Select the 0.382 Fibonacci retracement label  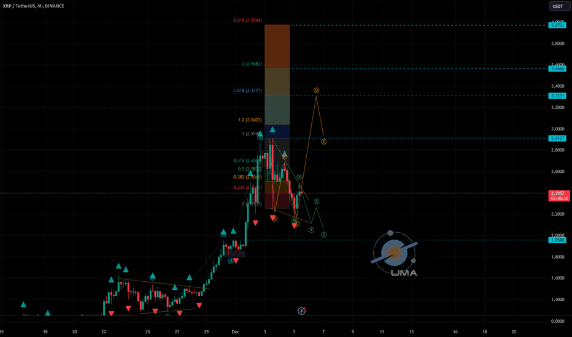248,177
